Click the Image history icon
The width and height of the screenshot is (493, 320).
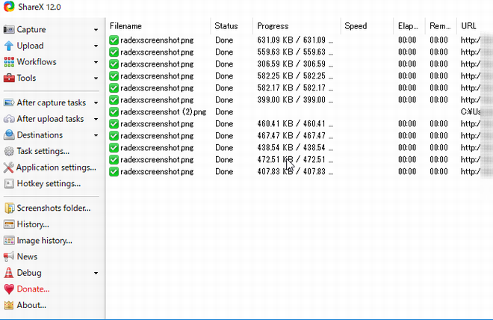coord(9,241)
